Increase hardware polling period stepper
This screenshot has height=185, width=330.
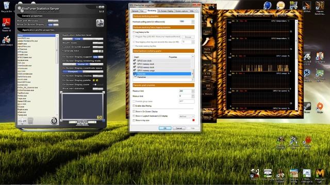193,21
